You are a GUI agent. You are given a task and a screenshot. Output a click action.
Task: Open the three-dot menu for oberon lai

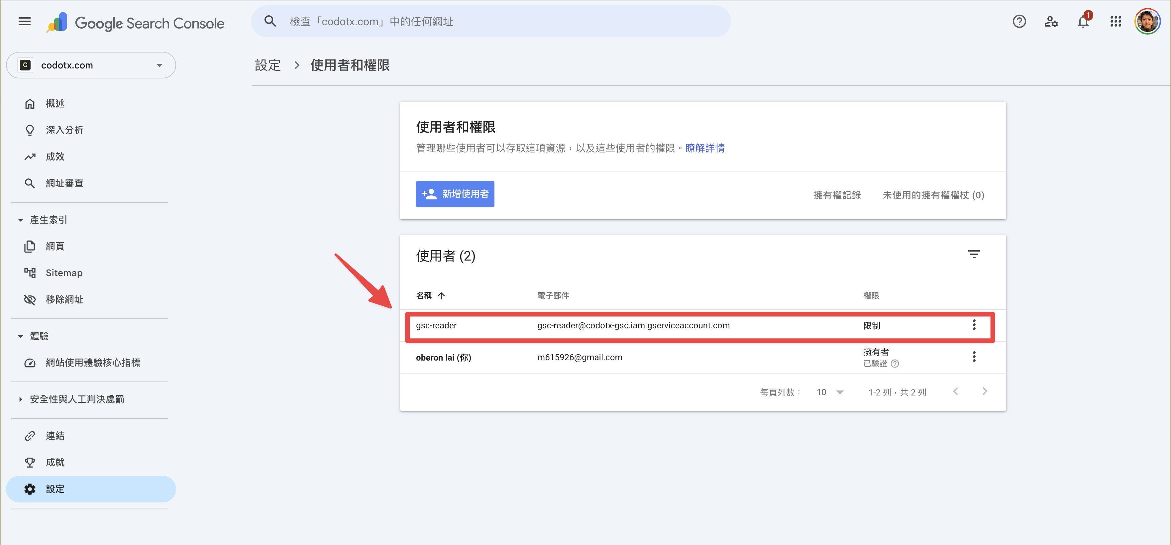click(x=974, y=357)
